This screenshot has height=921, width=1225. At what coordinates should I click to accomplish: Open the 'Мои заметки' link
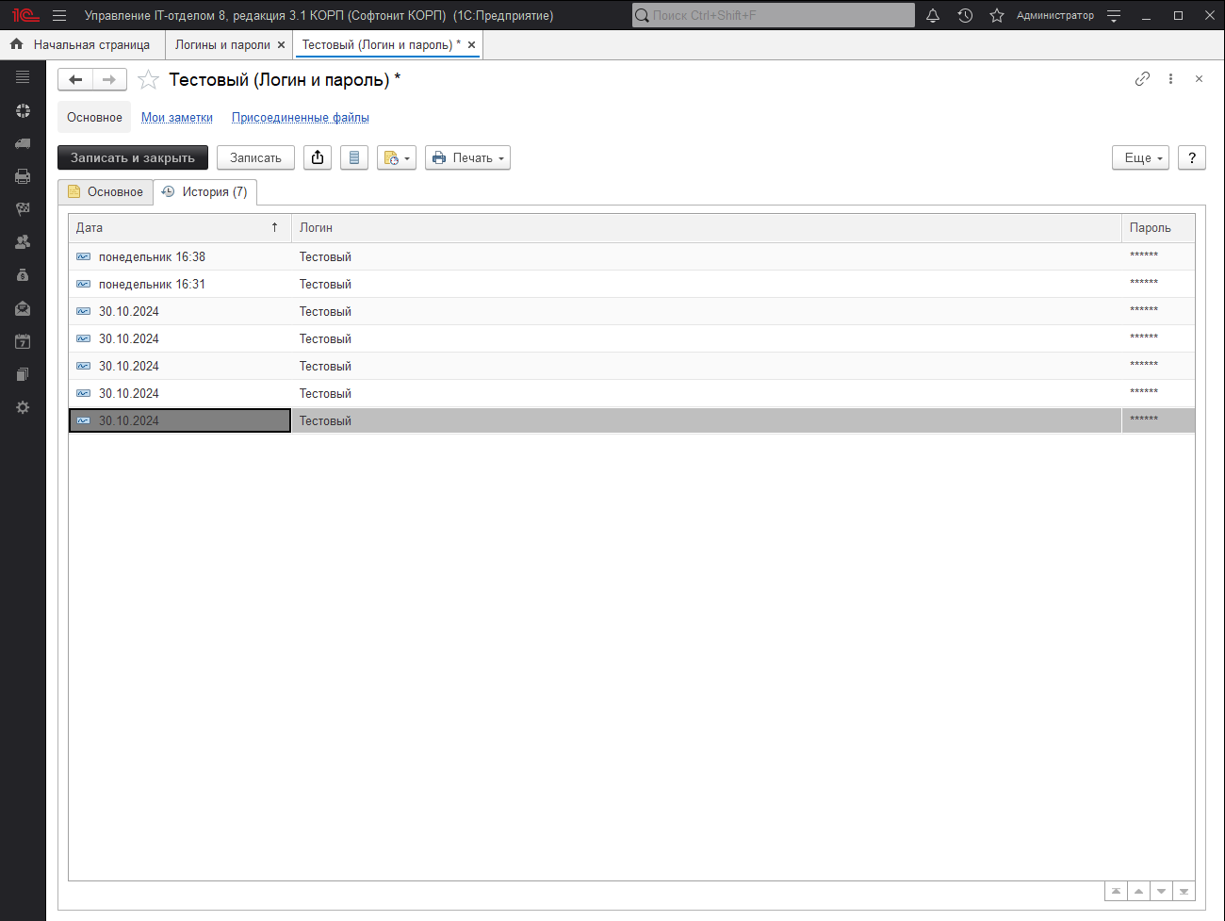(x=177, y=118)
